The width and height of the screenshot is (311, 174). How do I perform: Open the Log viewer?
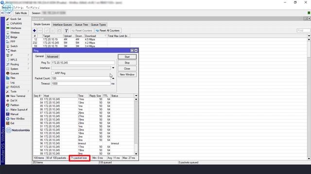click(12, 83)
